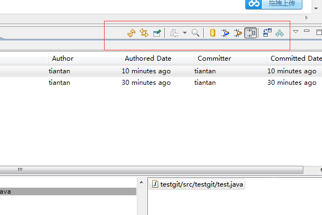Select the highlighted row ending in 'ava'
The image size is (322, 215).
(68, 191)
